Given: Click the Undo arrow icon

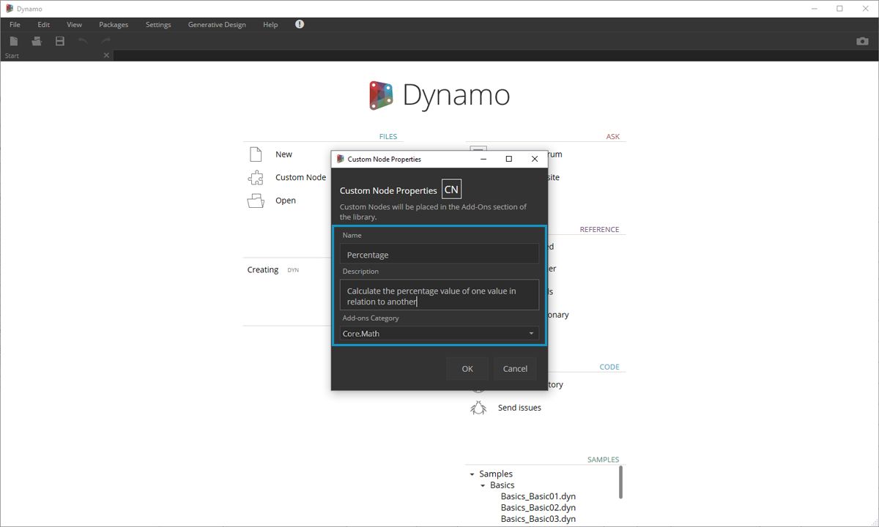Looking at the screenshot, I should pos(83,41).
